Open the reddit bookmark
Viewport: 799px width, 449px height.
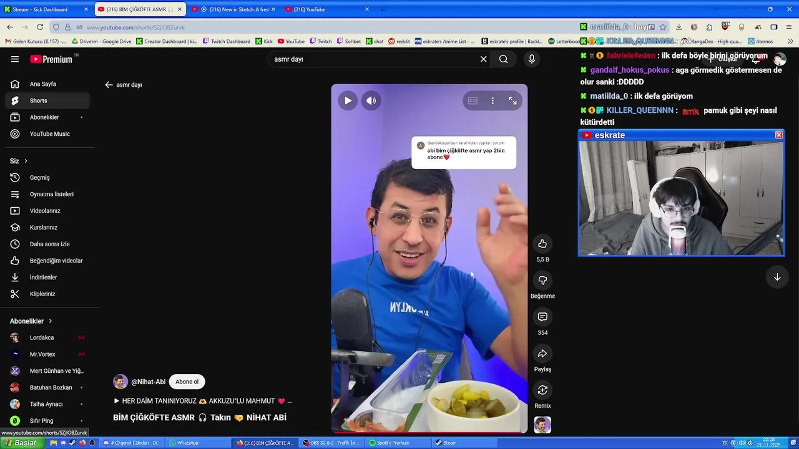point(399,42)
